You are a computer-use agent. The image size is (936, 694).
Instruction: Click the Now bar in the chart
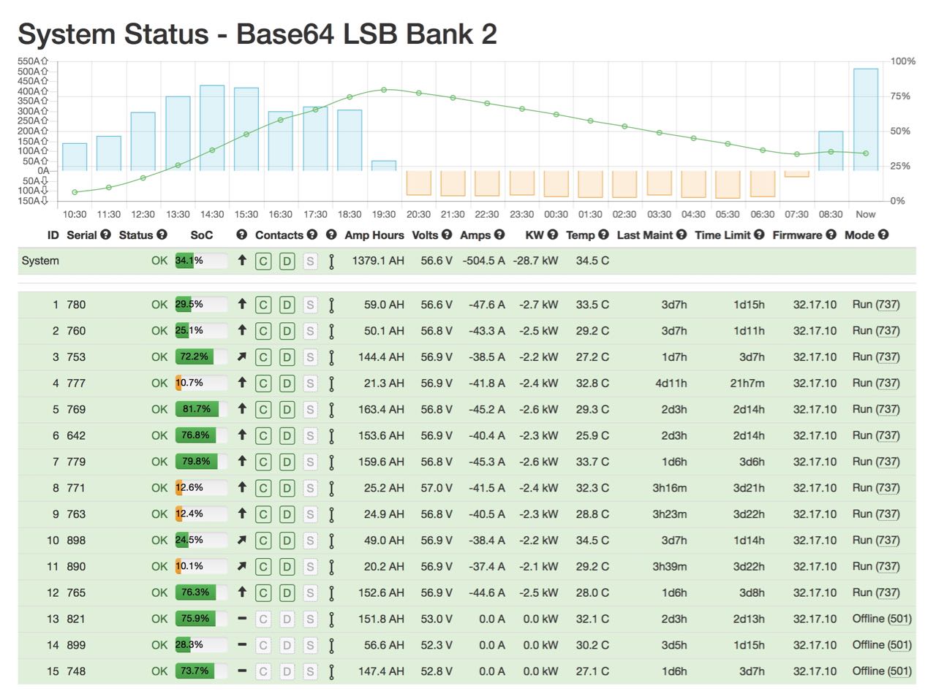866,120
